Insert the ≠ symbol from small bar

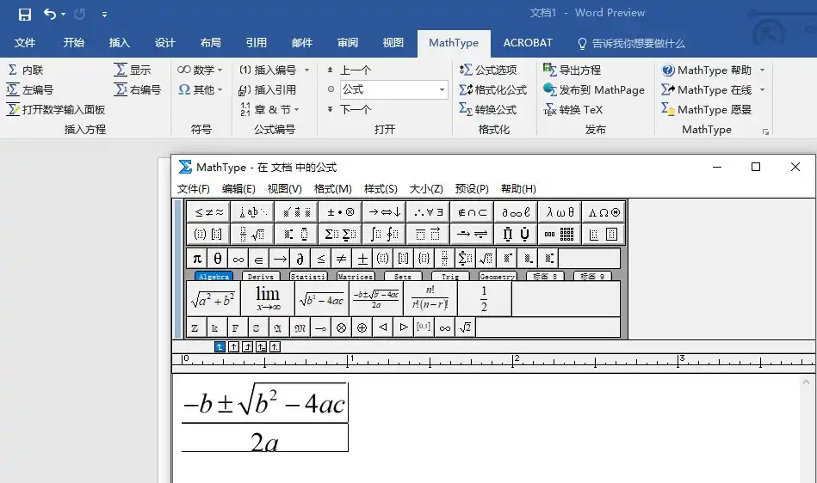(341, 258)
